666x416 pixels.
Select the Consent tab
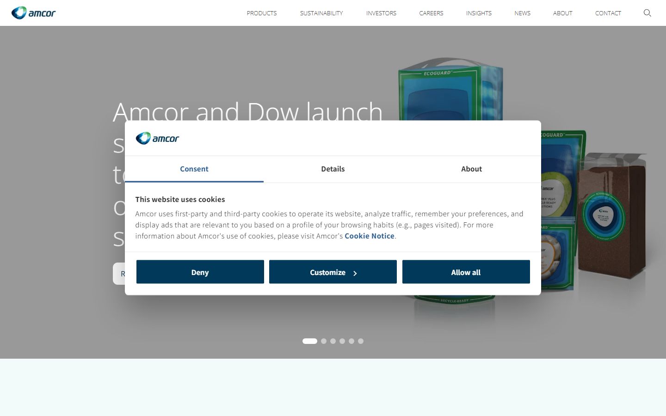(194, 169)
